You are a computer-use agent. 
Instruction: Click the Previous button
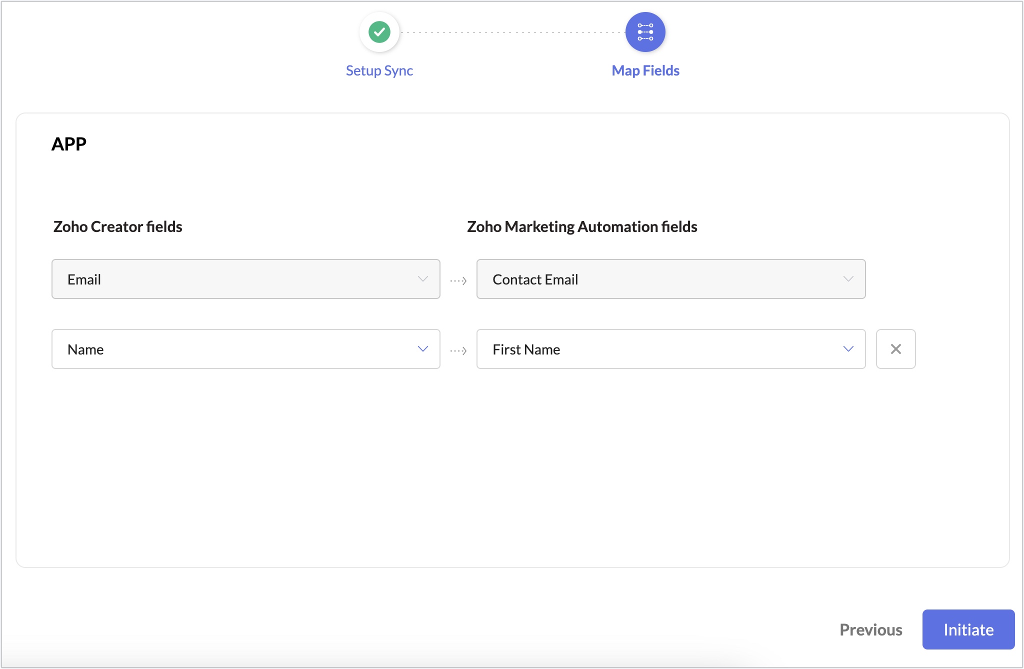(871, 629)
